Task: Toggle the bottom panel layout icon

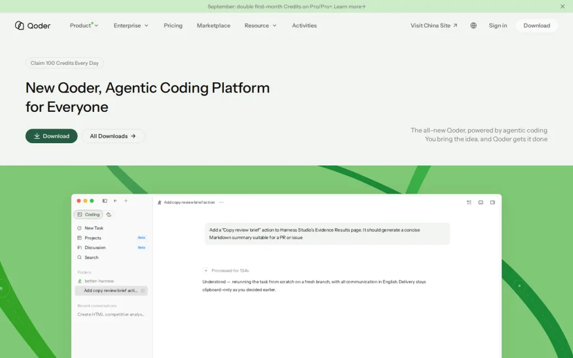Action: click(x=481, y=202)
